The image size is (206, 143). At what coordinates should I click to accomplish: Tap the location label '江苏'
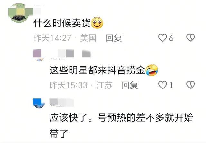(104, 85)
